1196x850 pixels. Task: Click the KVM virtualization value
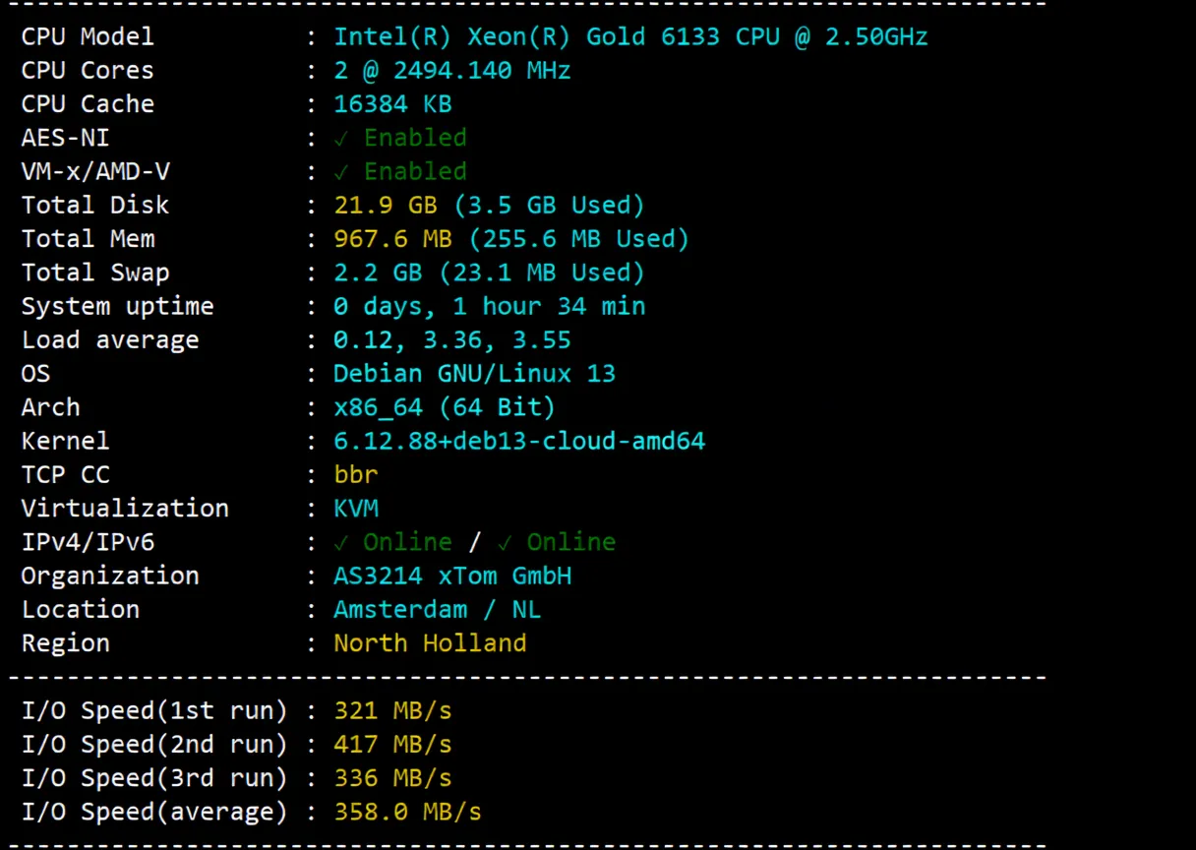click(x=356, y=509)
